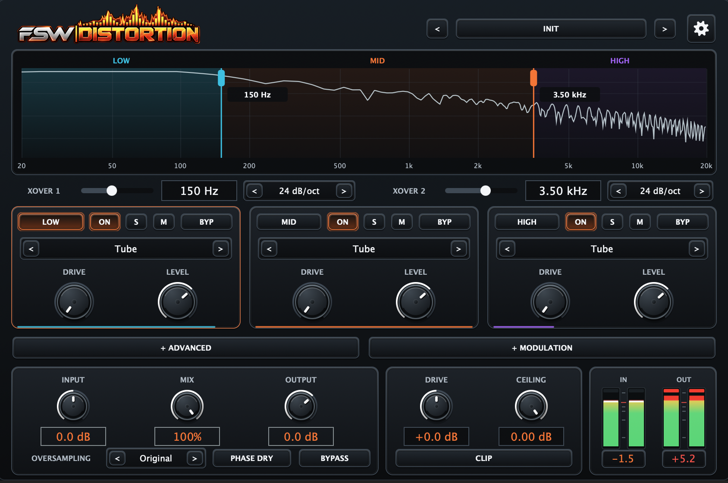Viewport: 728px width, 483px height.
Task: Choose next LOW band distortion type
Action: [220, 249]
